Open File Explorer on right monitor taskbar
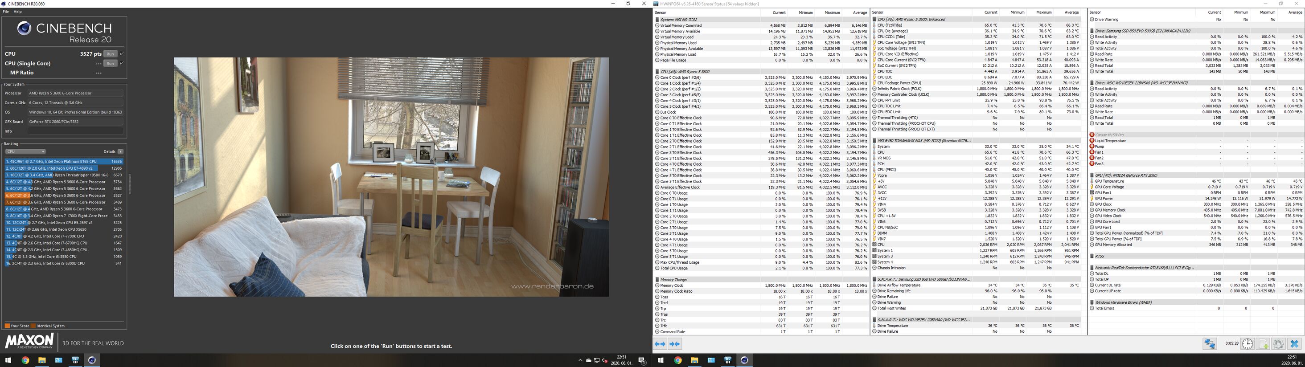The image size is (1305, 367). (694, 360)
